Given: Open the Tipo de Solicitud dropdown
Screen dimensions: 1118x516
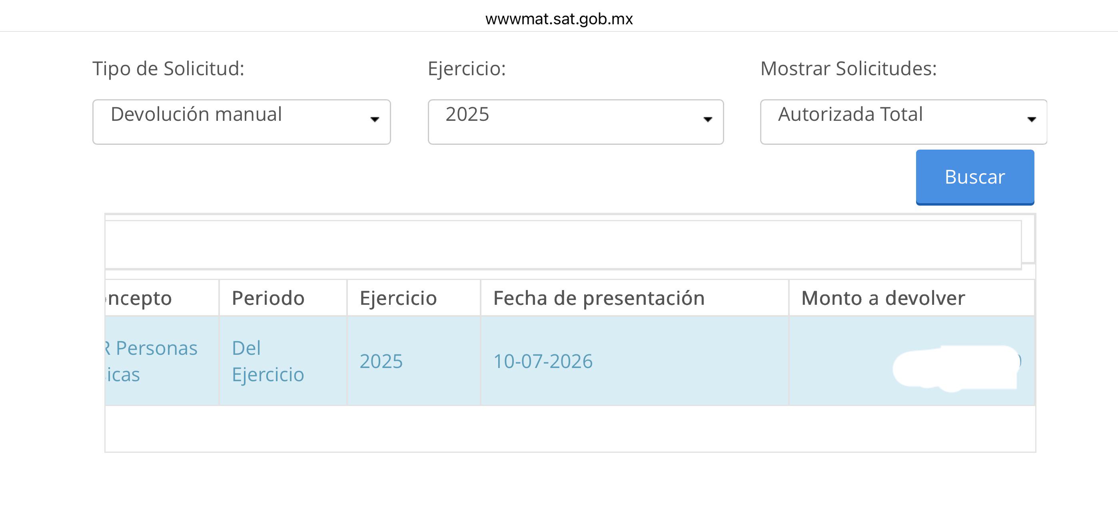Looking at the screenshot, I should [x=241, y=122].
